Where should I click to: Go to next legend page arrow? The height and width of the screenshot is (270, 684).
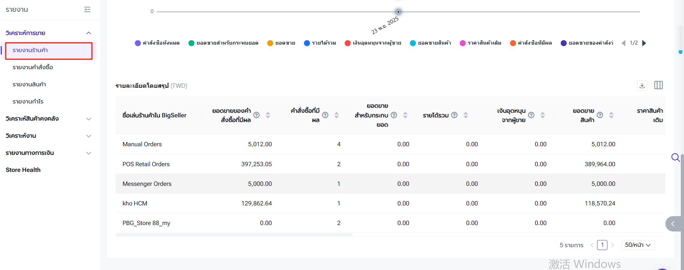644,43
